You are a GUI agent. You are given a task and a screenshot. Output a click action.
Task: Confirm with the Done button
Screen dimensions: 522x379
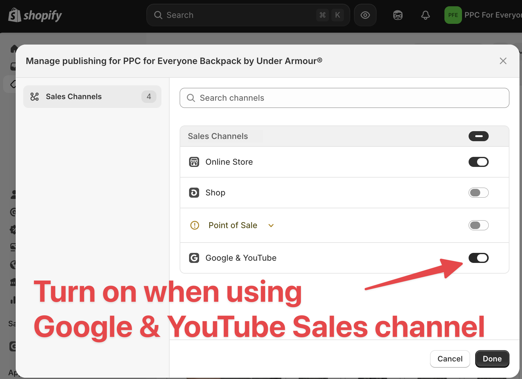pyautogui.click(x=492, y=359)
